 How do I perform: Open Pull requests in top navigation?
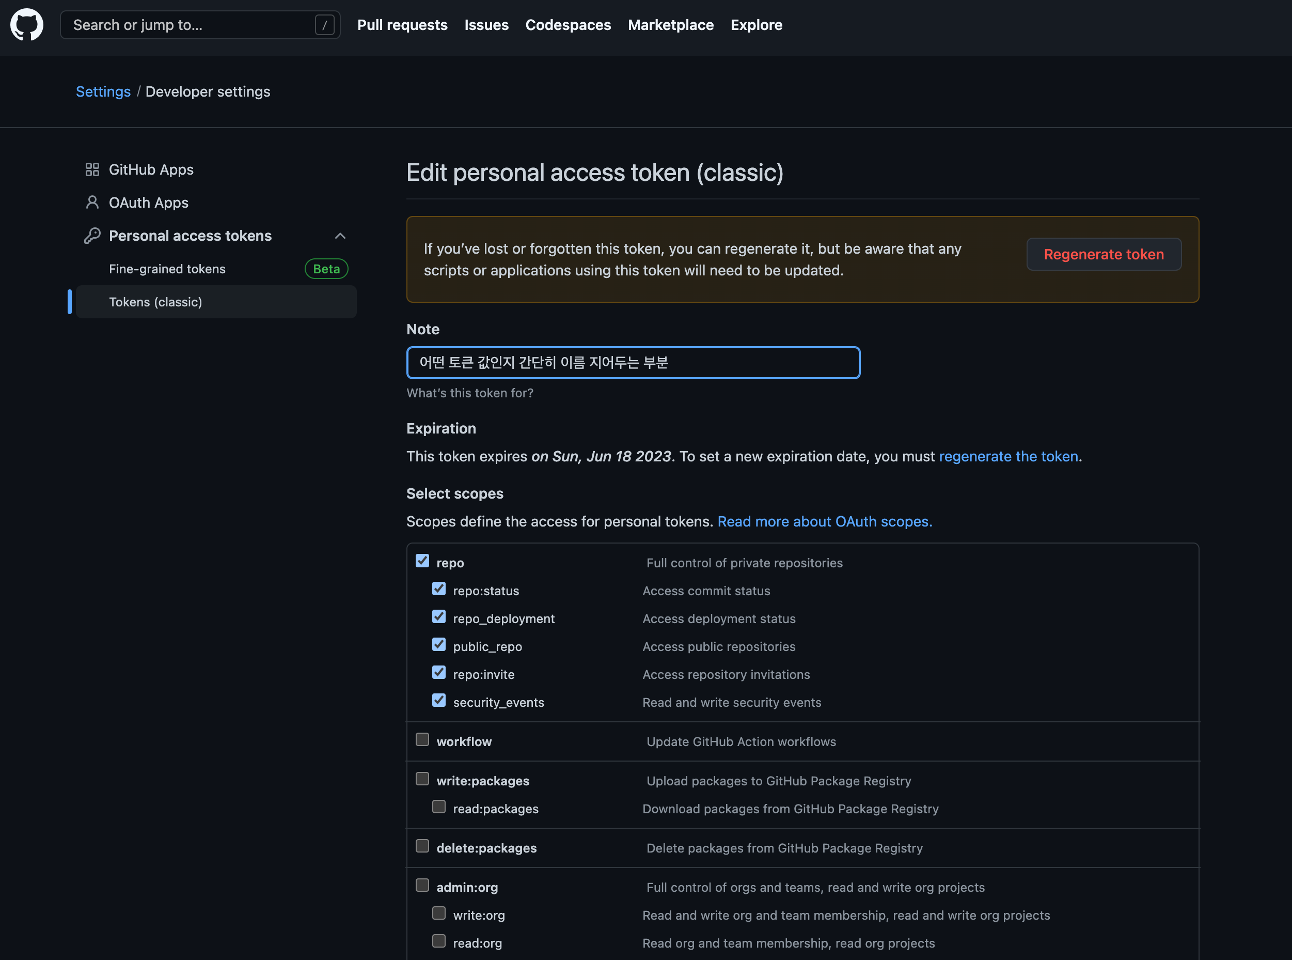pyautogui.click(x=402, y=25)
